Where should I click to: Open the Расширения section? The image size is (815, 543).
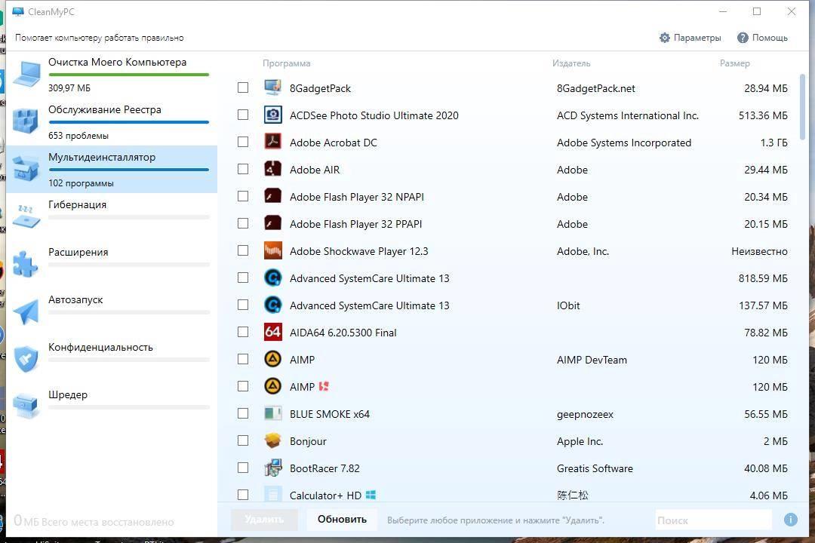click(112, 264)
